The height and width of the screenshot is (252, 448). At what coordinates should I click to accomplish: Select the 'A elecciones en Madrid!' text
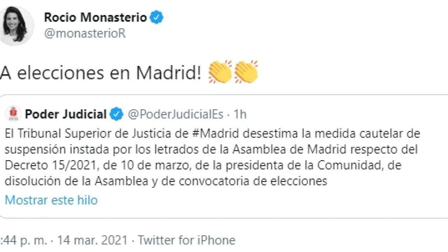(101, 73)
